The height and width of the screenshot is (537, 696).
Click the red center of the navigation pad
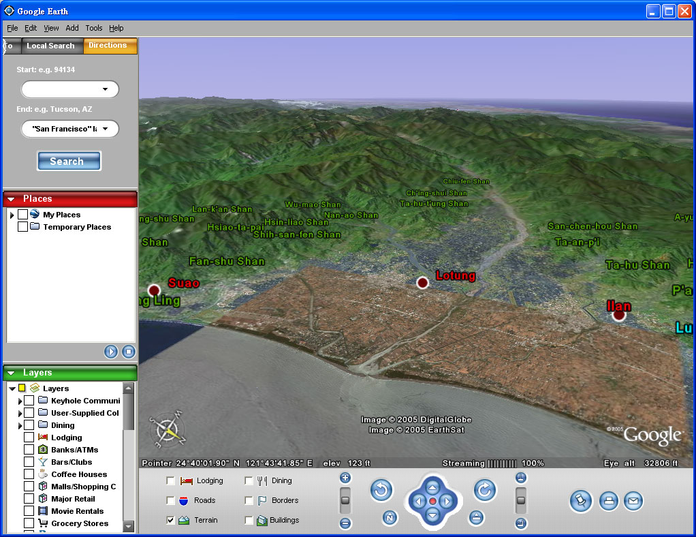(x=432, y=502)
